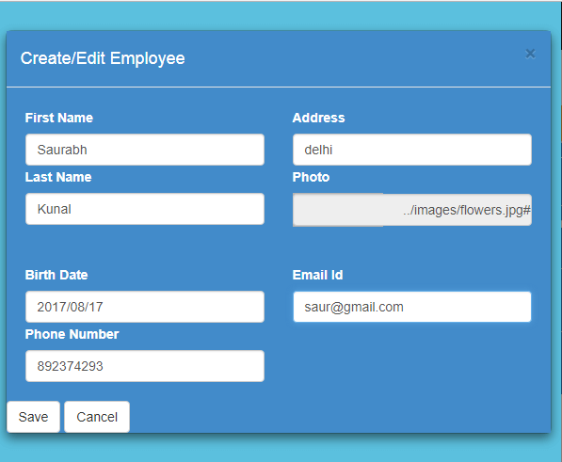Click the Email Id label
This screenshot has width=562, height=462.
tap(318, 275)
